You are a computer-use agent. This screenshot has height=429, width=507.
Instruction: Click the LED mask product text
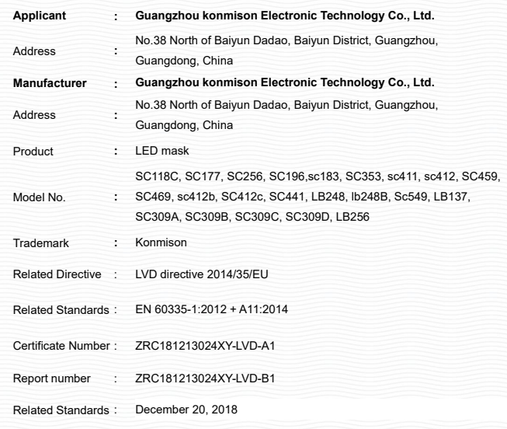162,151
